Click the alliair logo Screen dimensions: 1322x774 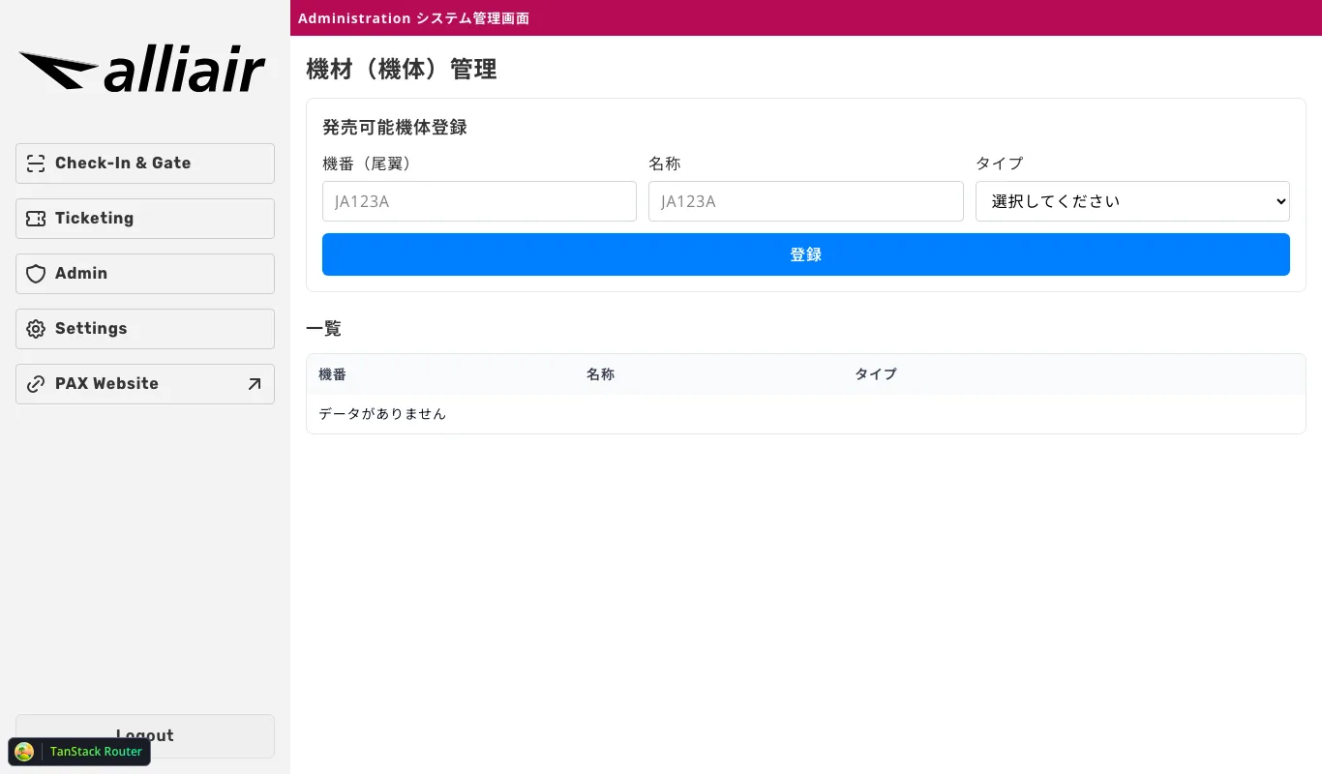[x=142, y=68]
